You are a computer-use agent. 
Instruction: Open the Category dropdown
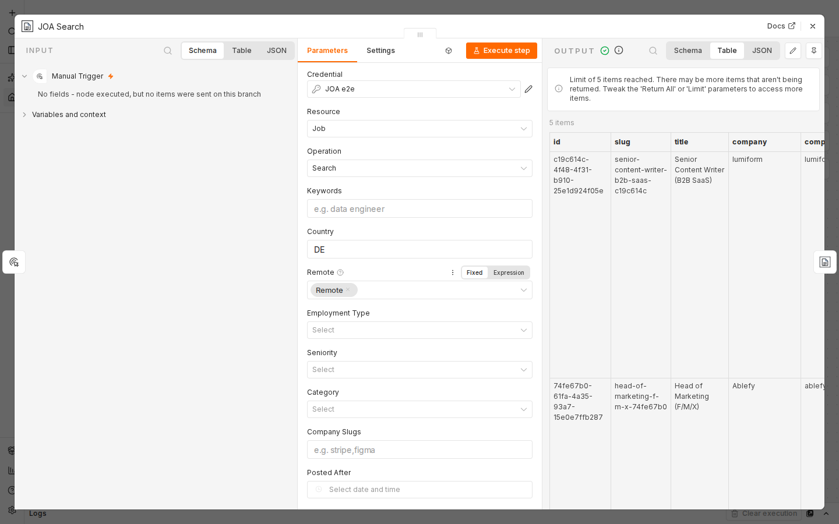click(419, 409)
